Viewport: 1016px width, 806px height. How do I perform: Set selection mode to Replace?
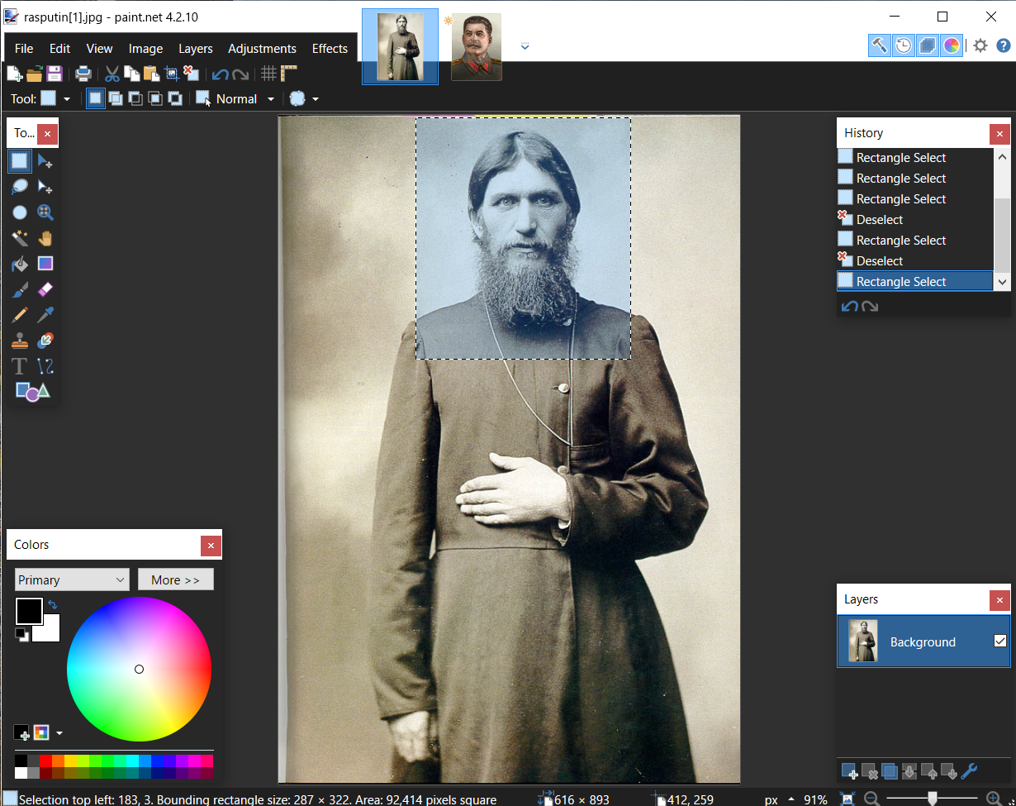click(x=96, y=99)
